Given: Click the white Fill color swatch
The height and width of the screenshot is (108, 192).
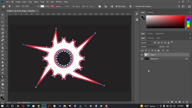Looking at the screenshot, I should pos(42,6).
